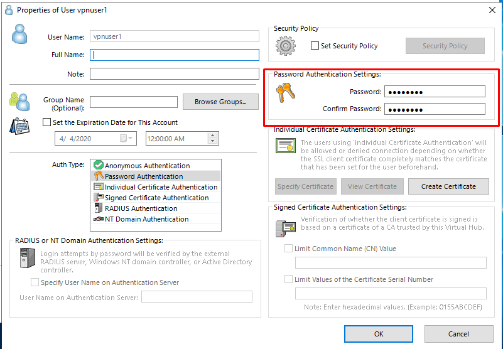
Task: Click the keys icon in Password Authentication Settings
Action: 285,94
